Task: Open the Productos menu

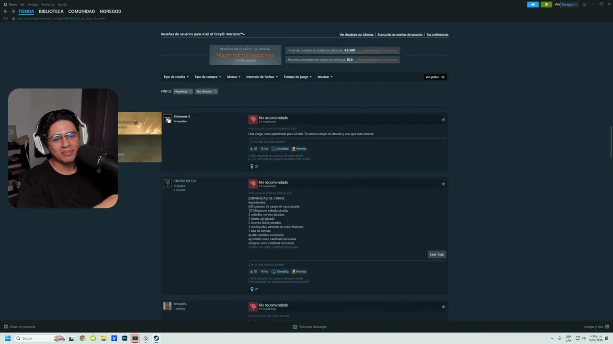Action: pos(48,4)
